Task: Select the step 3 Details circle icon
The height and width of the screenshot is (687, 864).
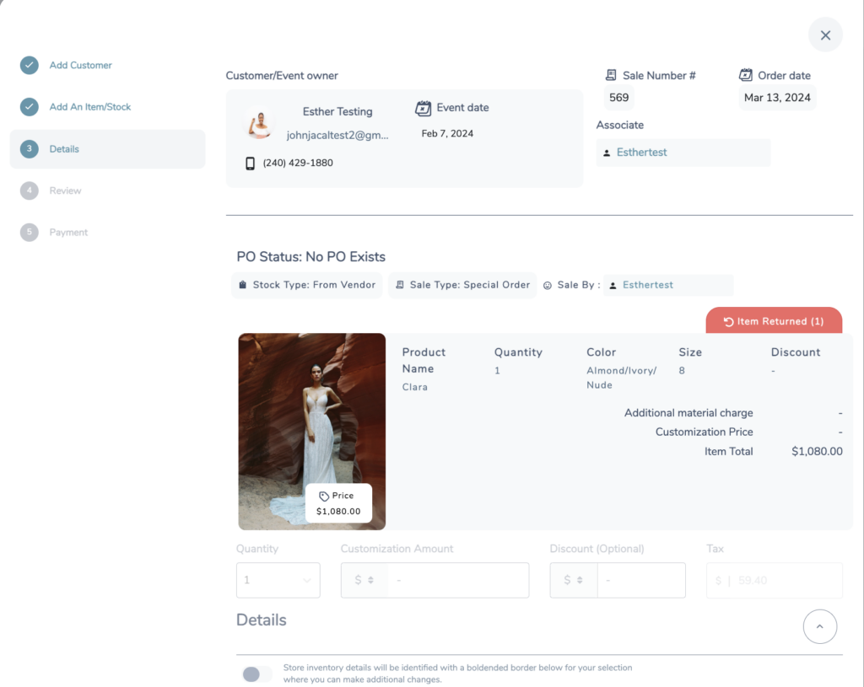Action: click(30, 148)
